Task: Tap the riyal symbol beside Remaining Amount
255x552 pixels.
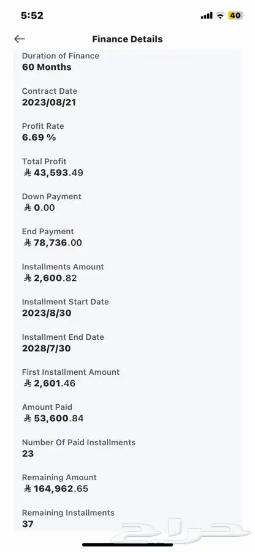Action: 28,489
